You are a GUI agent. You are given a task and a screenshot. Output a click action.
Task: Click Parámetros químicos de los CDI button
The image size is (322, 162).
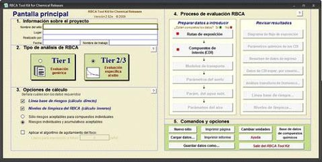click(x=273, y=47)
